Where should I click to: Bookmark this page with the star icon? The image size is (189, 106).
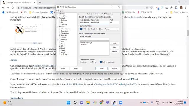pyautogui.click(x=151, y=8)
